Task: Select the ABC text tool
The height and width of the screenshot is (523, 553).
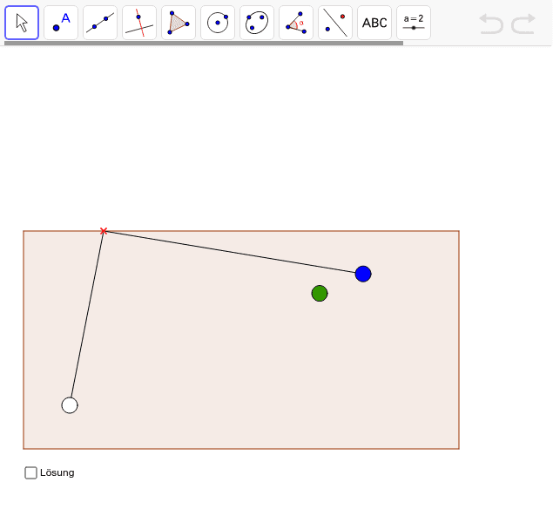Action: tap(374, 23)
